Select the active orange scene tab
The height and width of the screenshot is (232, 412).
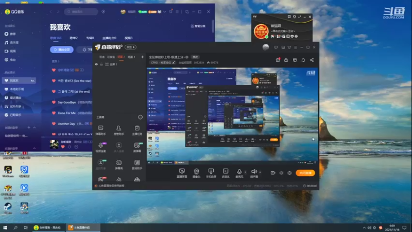point(121,57)
